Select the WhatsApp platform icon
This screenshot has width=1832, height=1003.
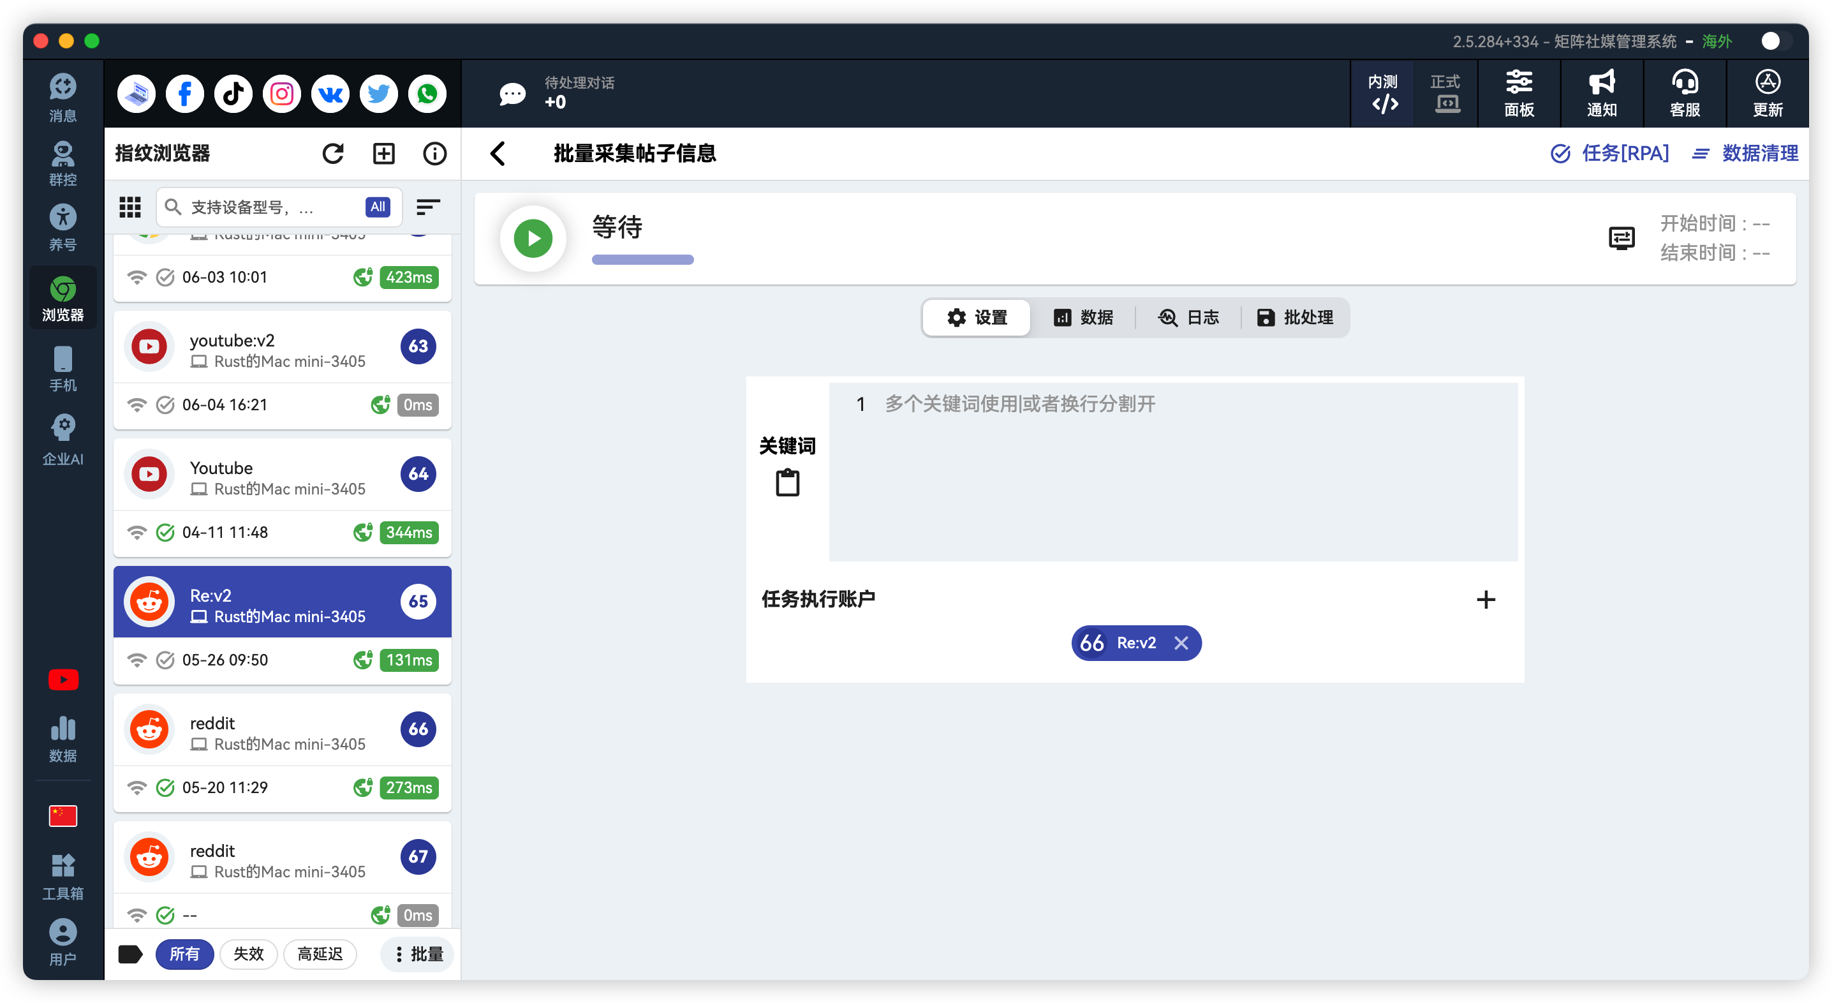pyautogui.click(x=427, y=94)
